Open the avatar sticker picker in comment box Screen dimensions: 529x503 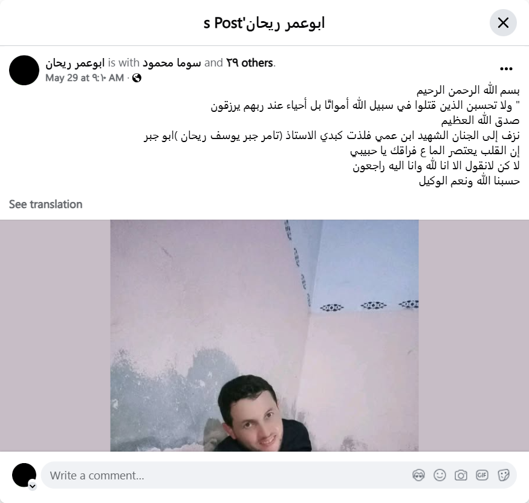coord(419,475)
